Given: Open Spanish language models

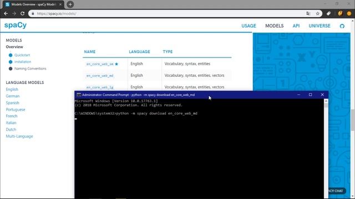Looking at the screenshot, I should coord(12,103).
